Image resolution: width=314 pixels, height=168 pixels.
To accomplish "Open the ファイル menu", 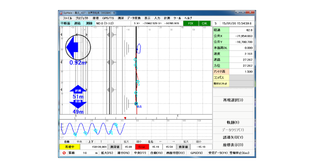I will pyautogui.click(x=67, y=18).
